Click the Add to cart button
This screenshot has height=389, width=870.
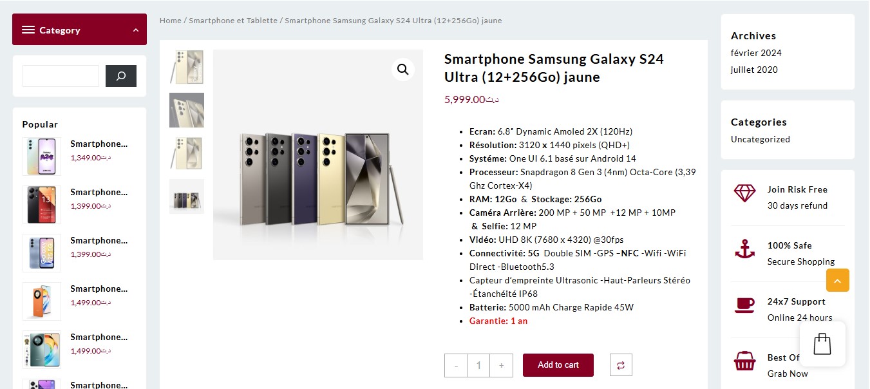[558, 365]
